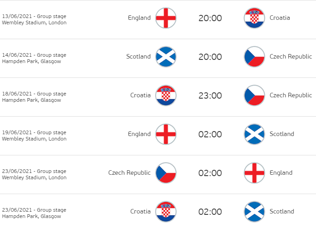
Task: Open 20:00 kickoff of England vs Croatia
Action: 210,18
